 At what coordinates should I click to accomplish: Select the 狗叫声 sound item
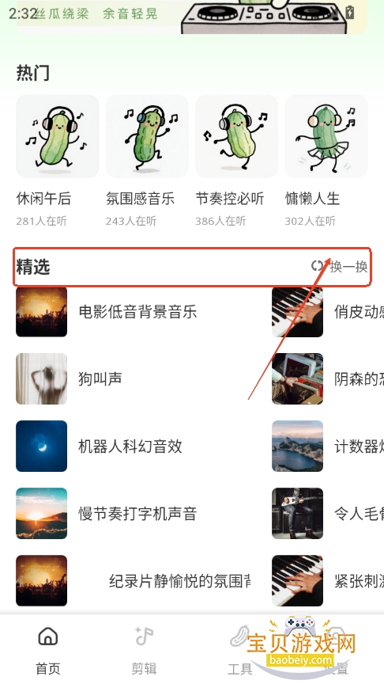click(100, 378)
